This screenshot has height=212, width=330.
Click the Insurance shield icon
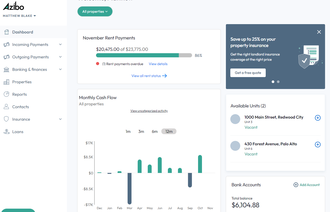click(x=7, y=119)
